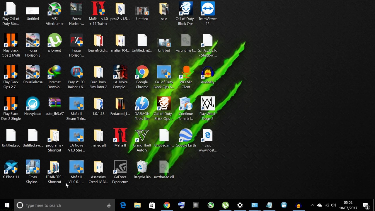
Task: Select the visit www.nost... web shortcut
Action: (208, 140)
